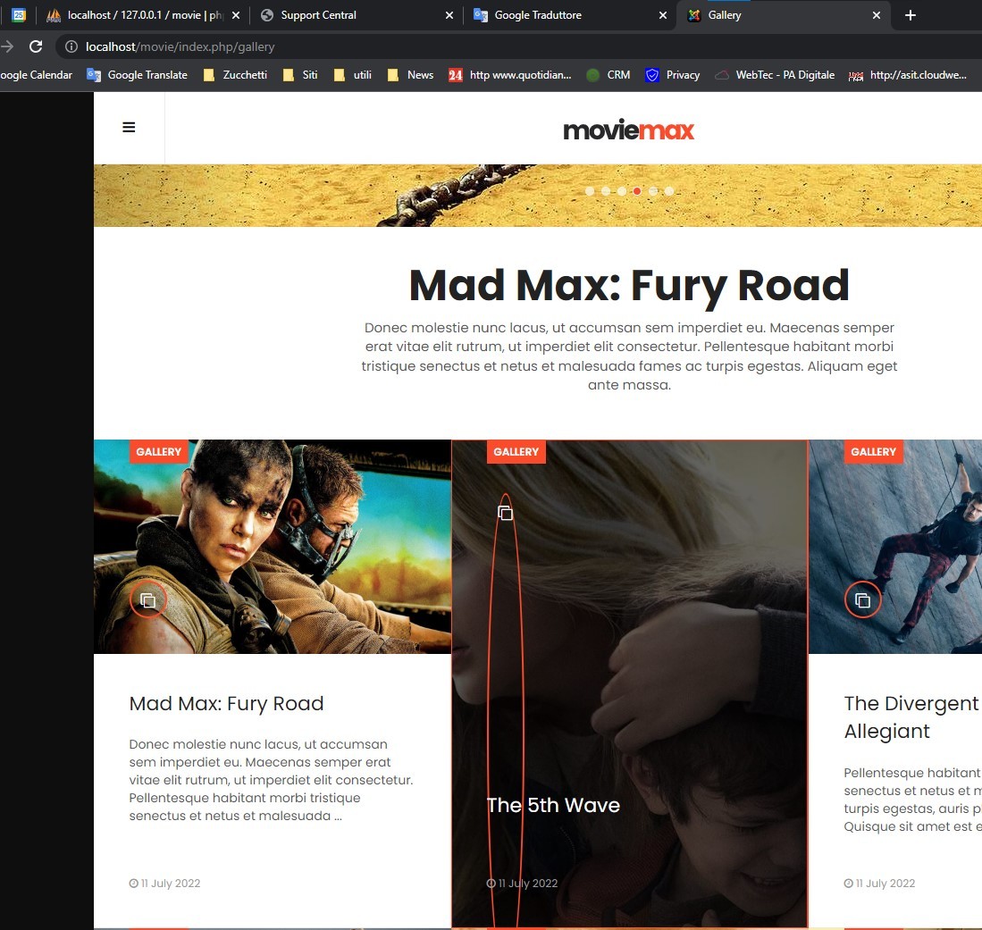
Task: Select the second slider pagination dot
Action: (x=606, y=191)
